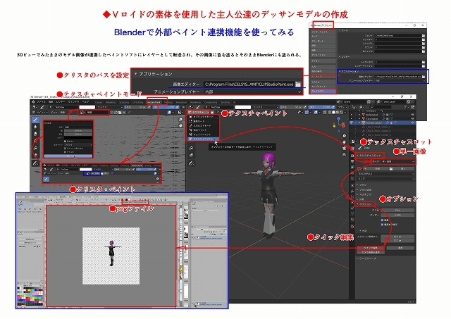The height and width of the screenshot is (319, 451).
Task: Click the Apply Camera Image button
Action: [x=371, y=252]
